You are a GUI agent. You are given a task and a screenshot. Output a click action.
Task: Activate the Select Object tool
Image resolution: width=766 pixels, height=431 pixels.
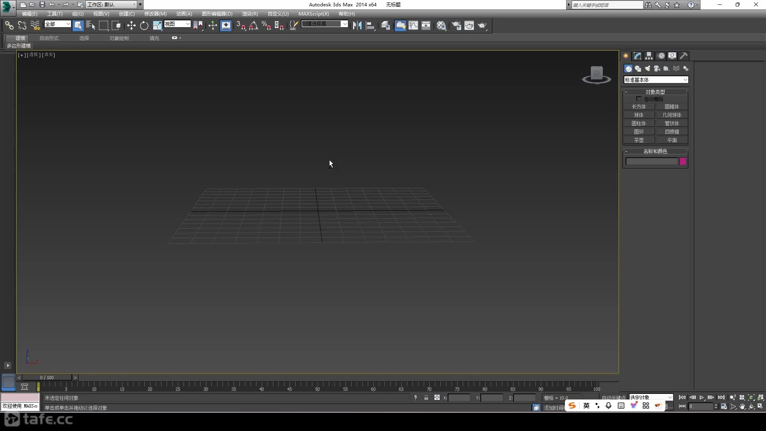coord(78,26)
